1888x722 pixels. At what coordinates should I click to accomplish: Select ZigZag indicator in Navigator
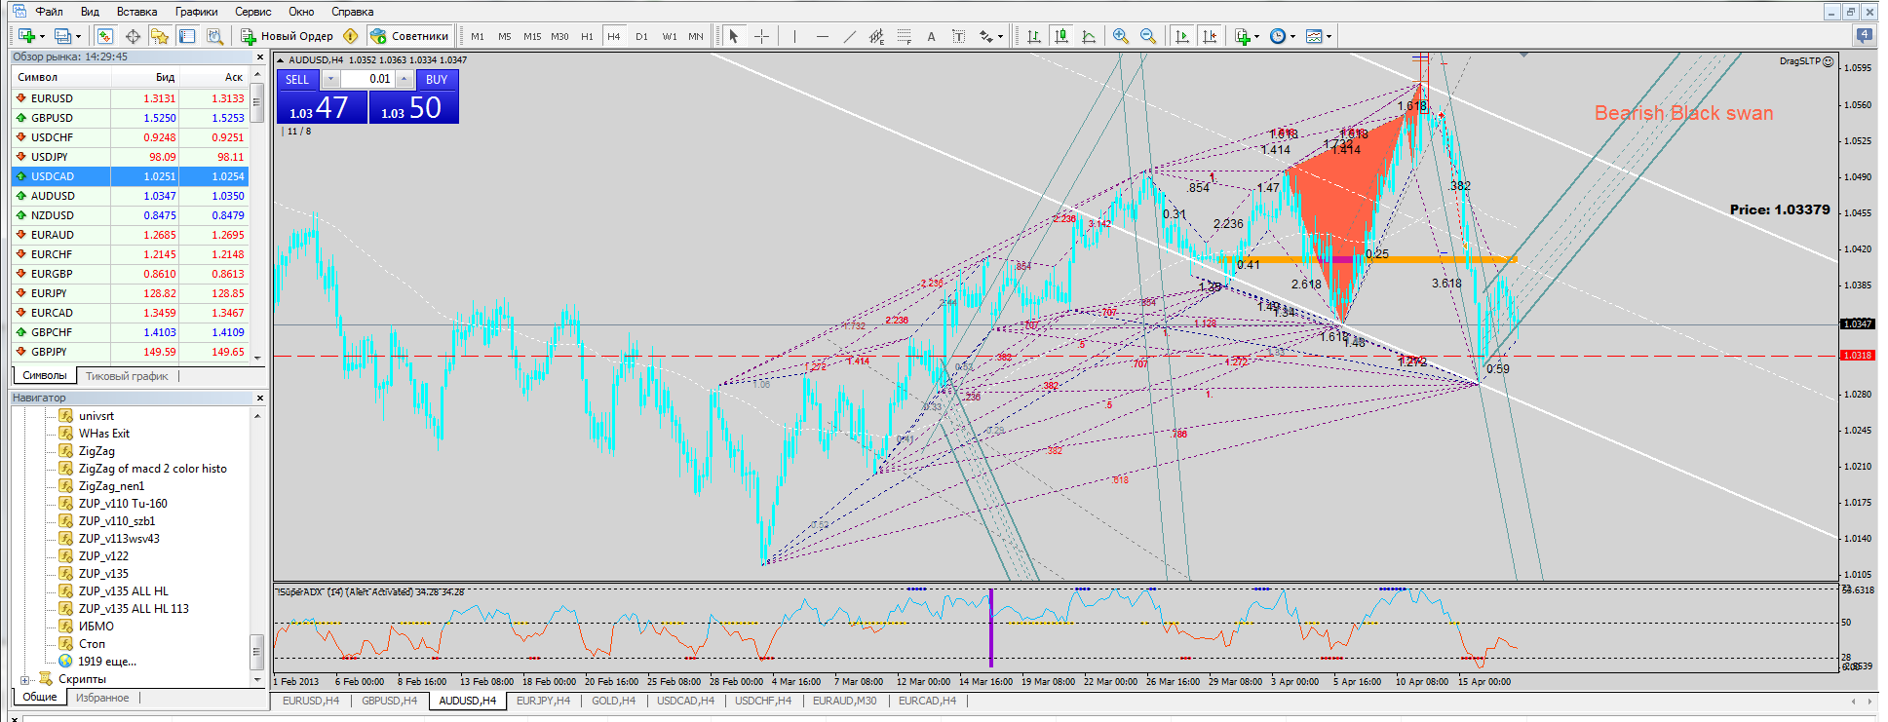96,451
